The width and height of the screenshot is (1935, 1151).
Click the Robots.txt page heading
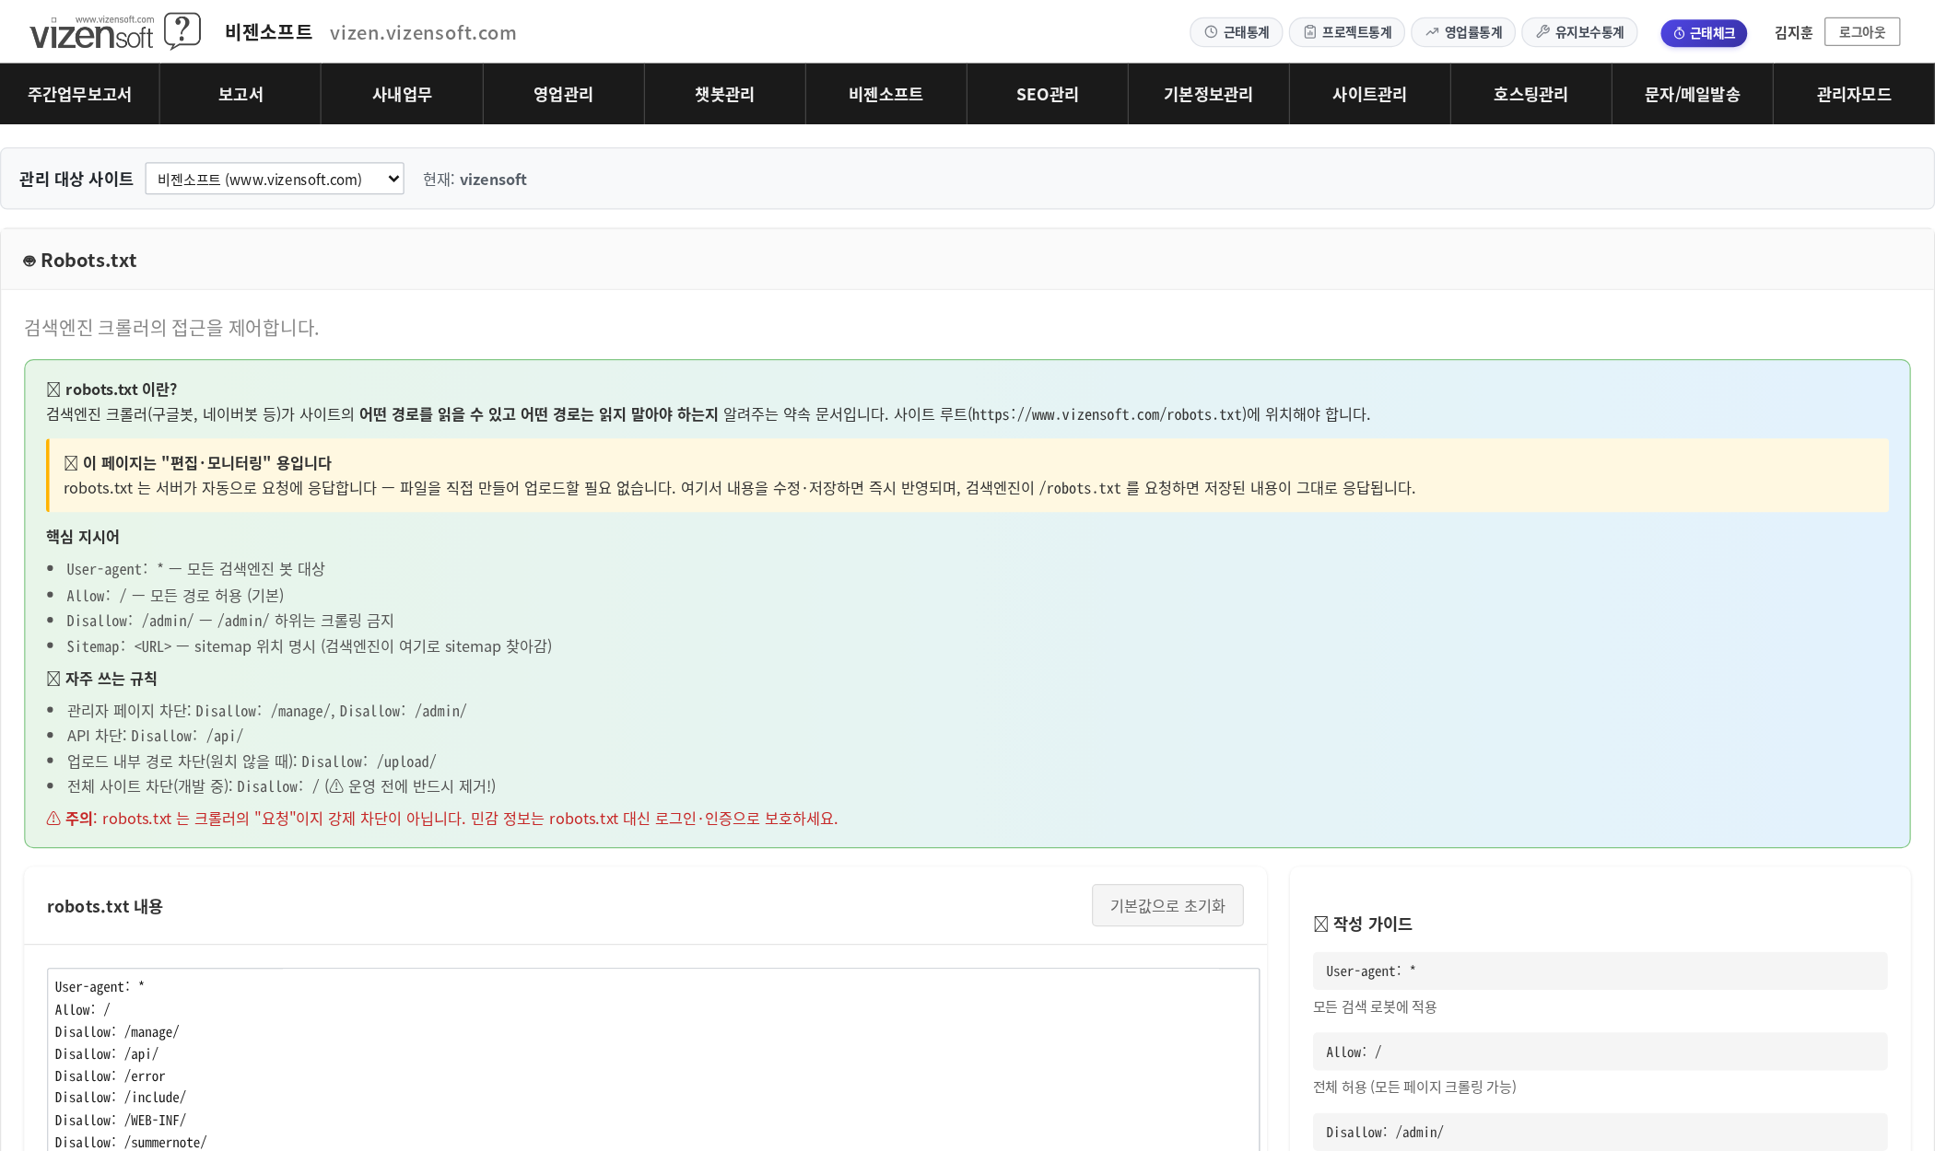[x=80, y=261]
